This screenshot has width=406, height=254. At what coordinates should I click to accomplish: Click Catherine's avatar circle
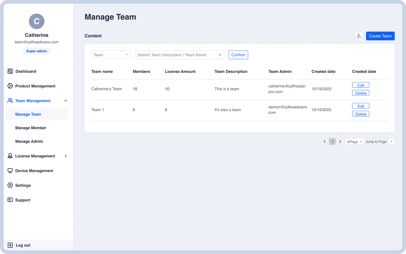37,21
